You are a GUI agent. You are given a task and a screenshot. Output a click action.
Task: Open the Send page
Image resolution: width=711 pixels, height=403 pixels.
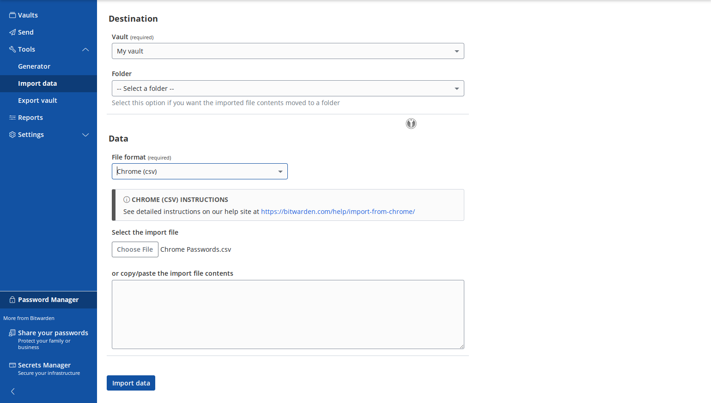pyautogui.click(x=49, y=32)
